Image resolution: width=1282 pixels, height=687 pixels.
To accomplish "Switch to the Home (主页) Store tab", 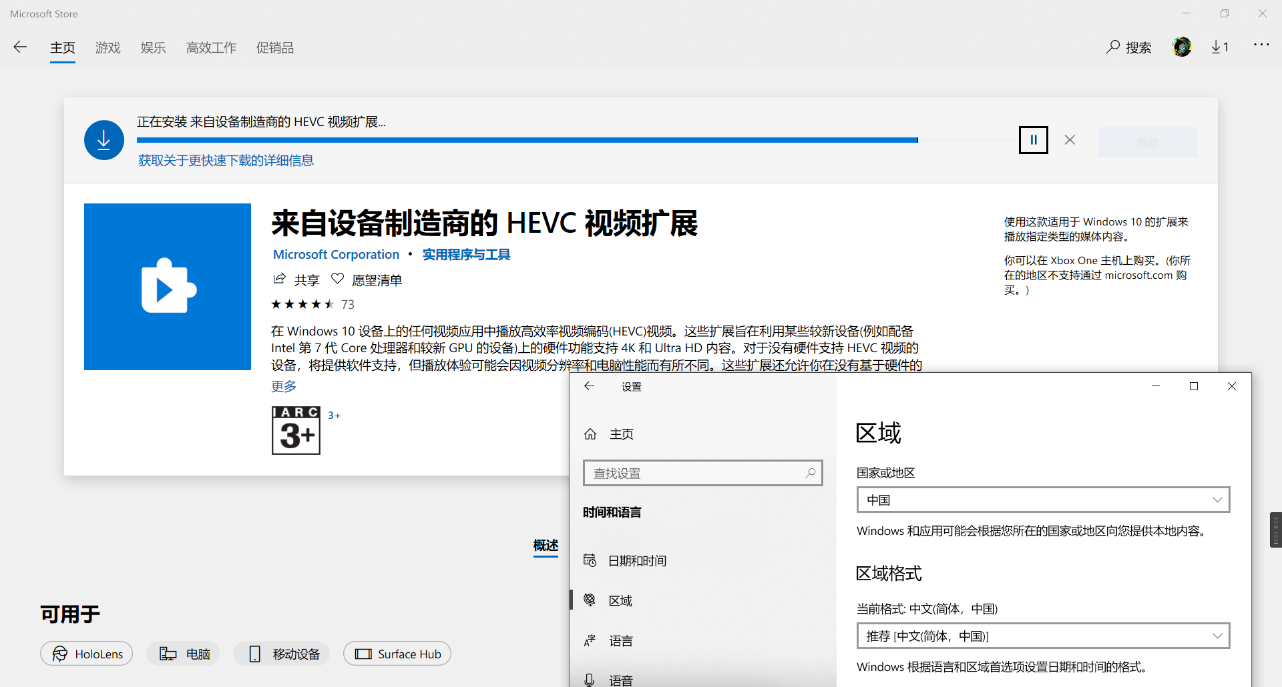I will pyautogui.click(x=63, y=48).
